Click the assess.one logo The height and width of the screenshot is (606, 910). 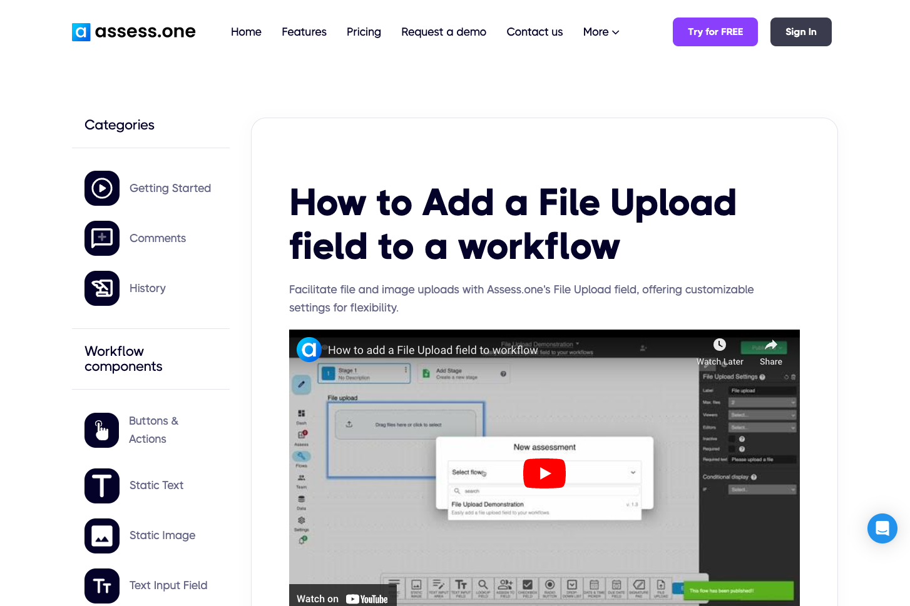point(133,32)
